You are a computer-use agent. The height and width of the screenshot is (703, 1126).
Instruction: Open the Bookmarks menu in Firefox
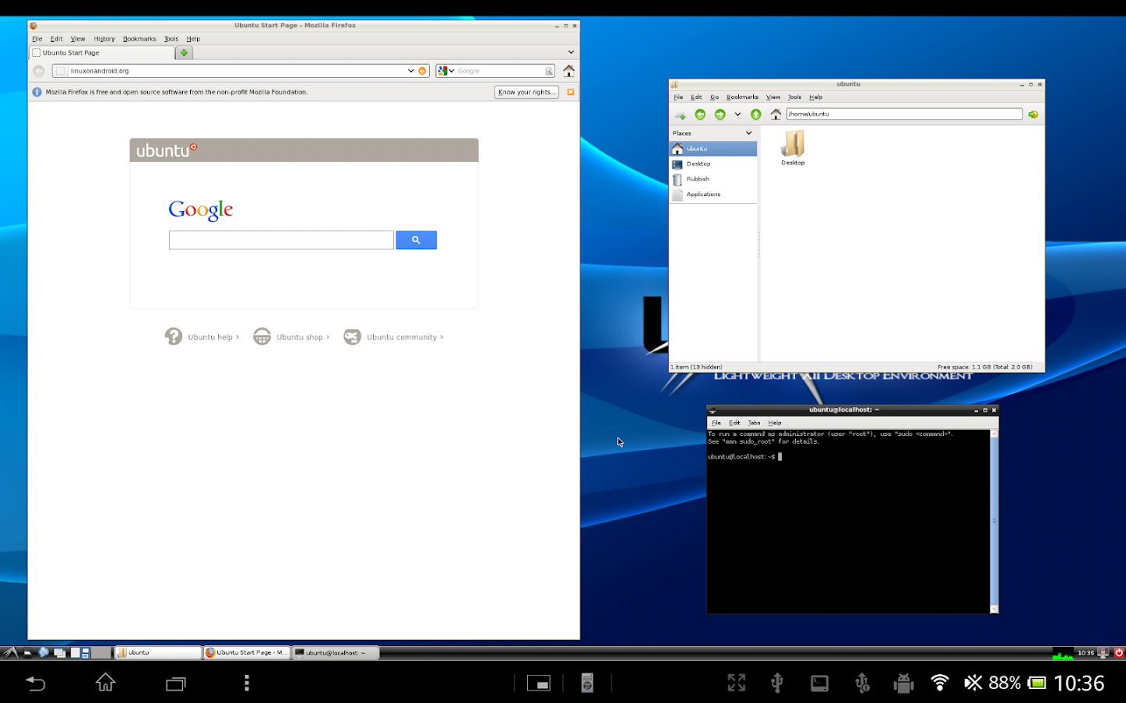point(139,38)
